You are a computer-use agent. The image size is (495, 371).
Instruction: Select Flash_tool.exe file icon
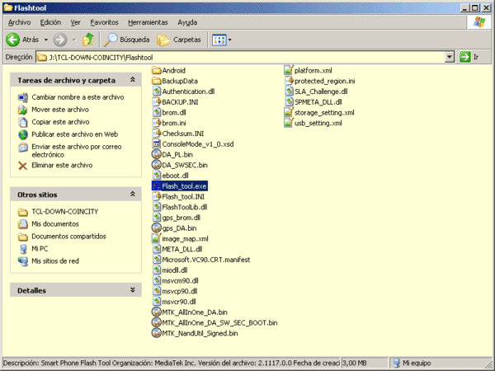coord(156,186)
